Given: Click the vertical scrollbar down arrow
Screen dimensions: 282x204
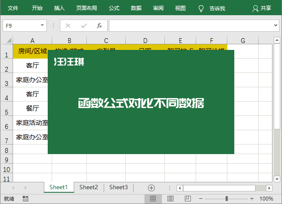Looking at the screenshot, I should (x=277, y=179).
